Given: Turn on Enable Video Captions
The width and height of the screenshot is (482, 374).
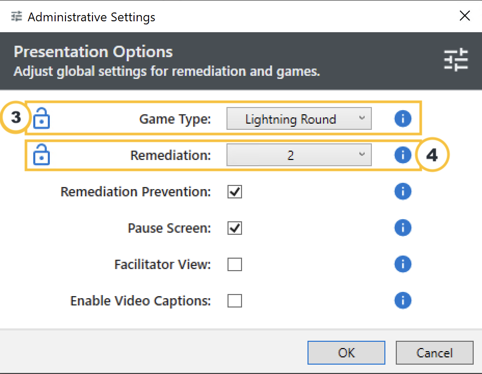Looking at the screenshot, I should (x=235, y=301).
